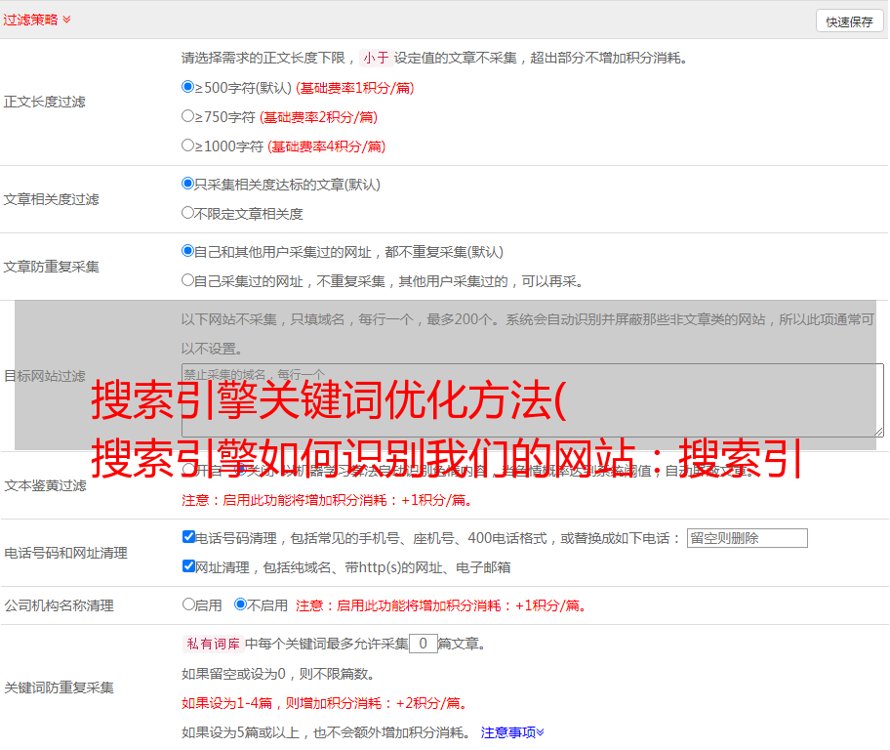The width and height of the screenshot is (890, 750).
Task: Focus the 禁止采集的域名 text area
Action: 532,399
